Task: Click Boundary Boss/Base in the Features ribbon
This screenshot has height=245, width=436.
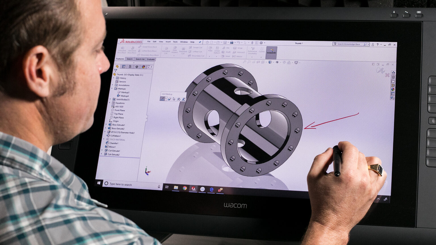Action: (150, 56)
